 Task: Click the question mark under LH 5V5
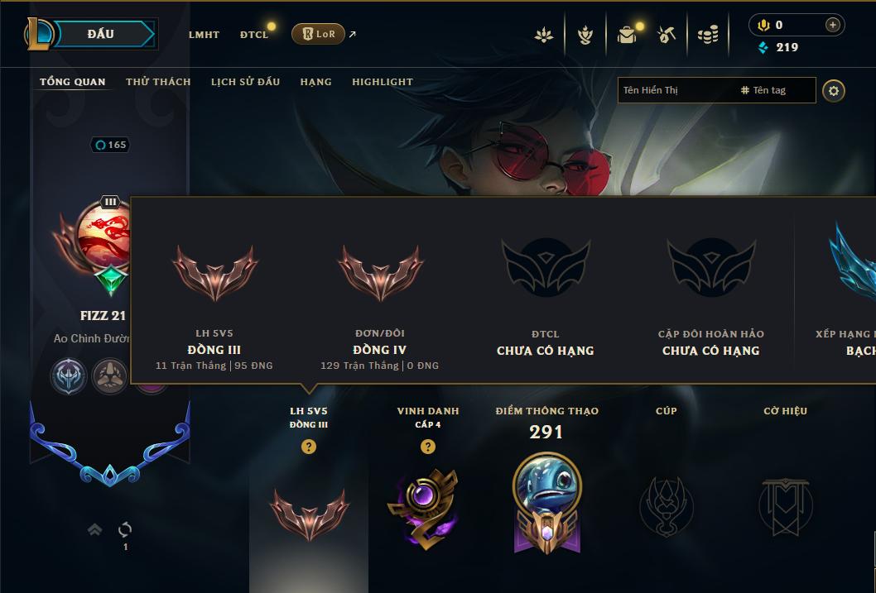(x=308, y=447)
